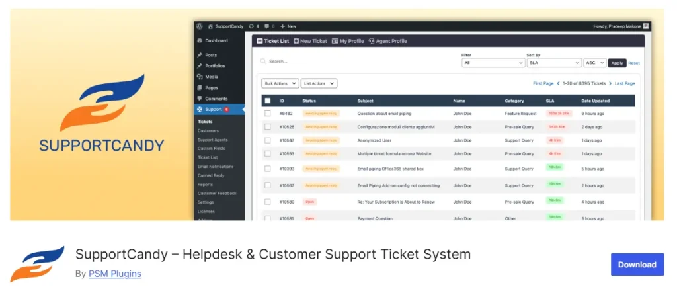Check the box for ticket #10526
The width and height of the screenshot is (677, 291).
(x=268, y=126)
